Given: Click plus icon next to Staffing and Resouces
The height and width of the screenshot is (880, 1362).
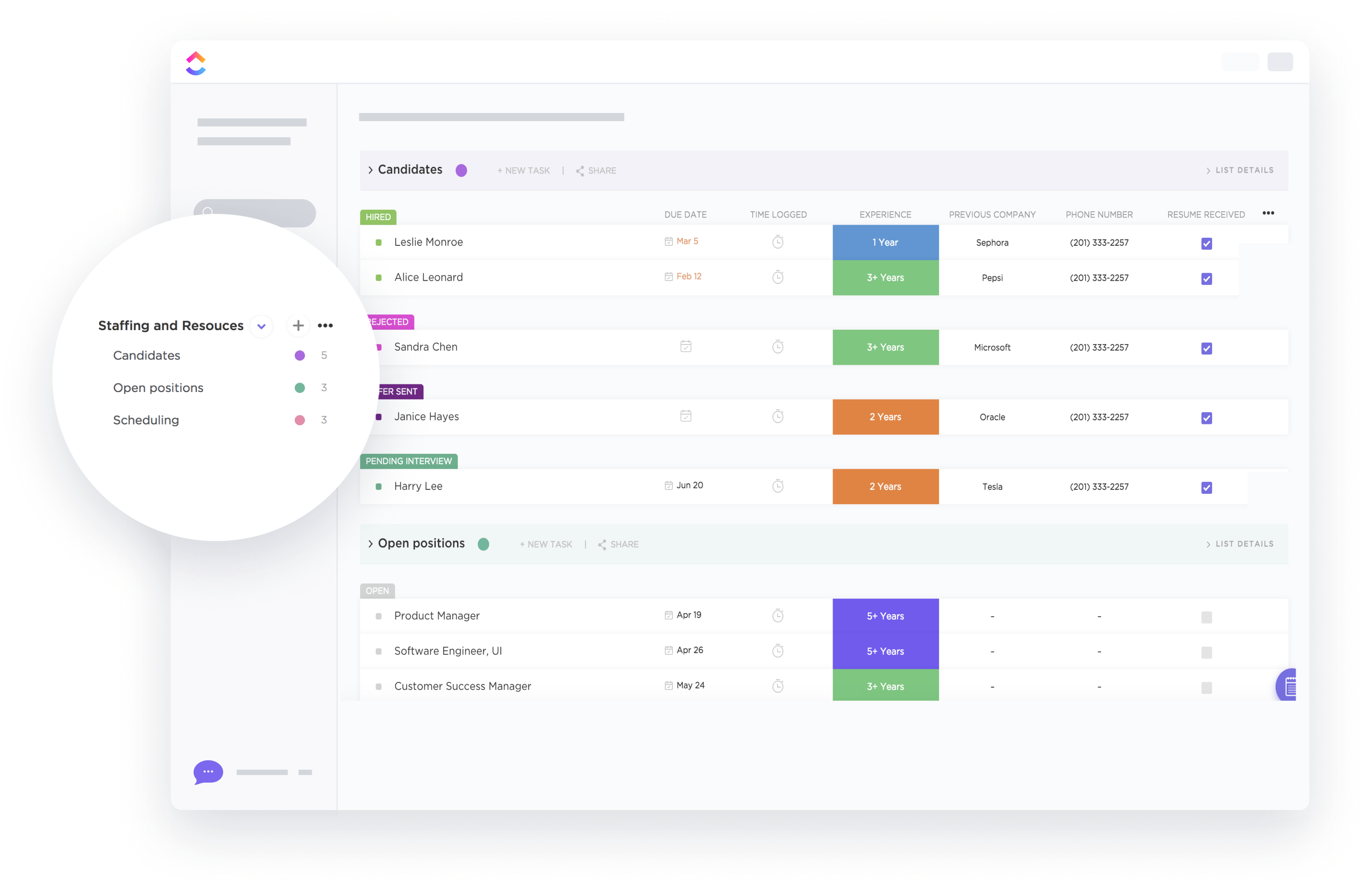Looking at the screenshot, I should coord(298,326).
